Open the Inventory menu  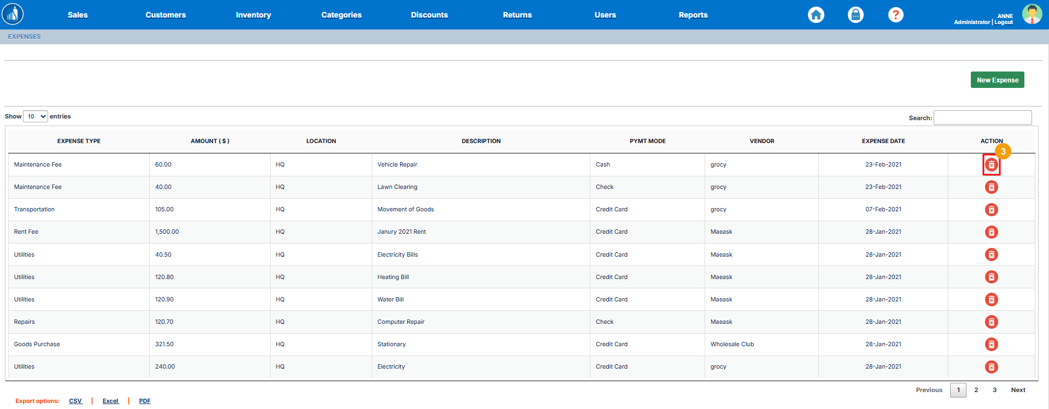253,15
